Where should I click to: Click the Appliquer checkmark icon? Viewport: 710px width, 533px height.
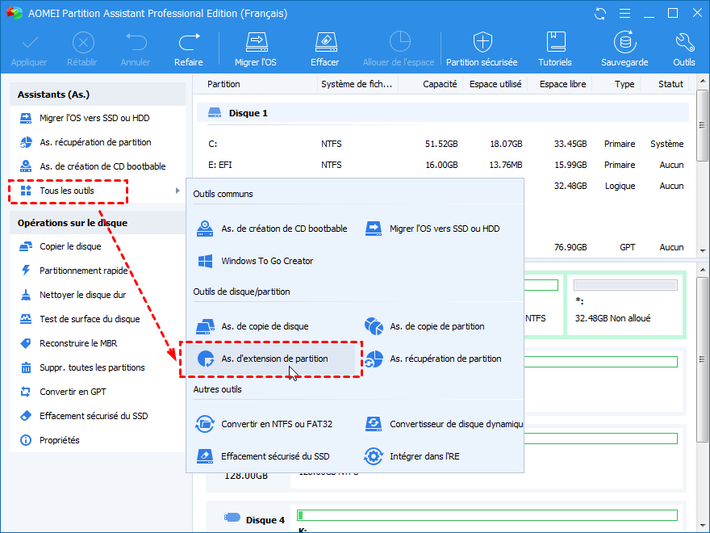pyautogui.click(x=29, y=44)
